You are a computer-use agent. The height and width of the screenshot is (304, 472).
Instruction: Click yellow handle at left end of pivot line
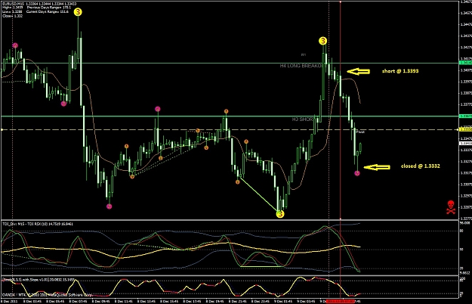[x=2, y=129]
